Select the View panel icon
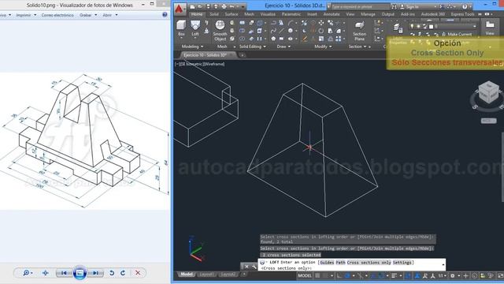The image size is (504, 284). coord(490,24)
